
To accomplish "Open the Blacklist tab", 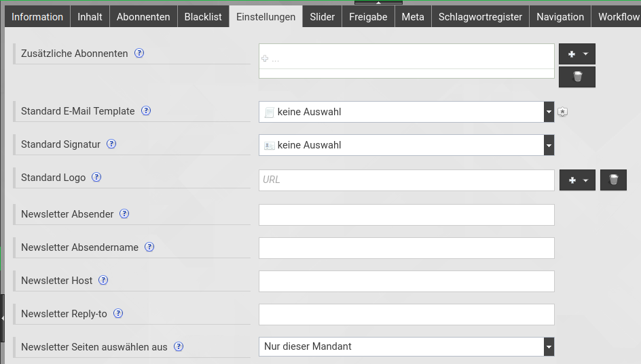I will [x=203, y=17].
